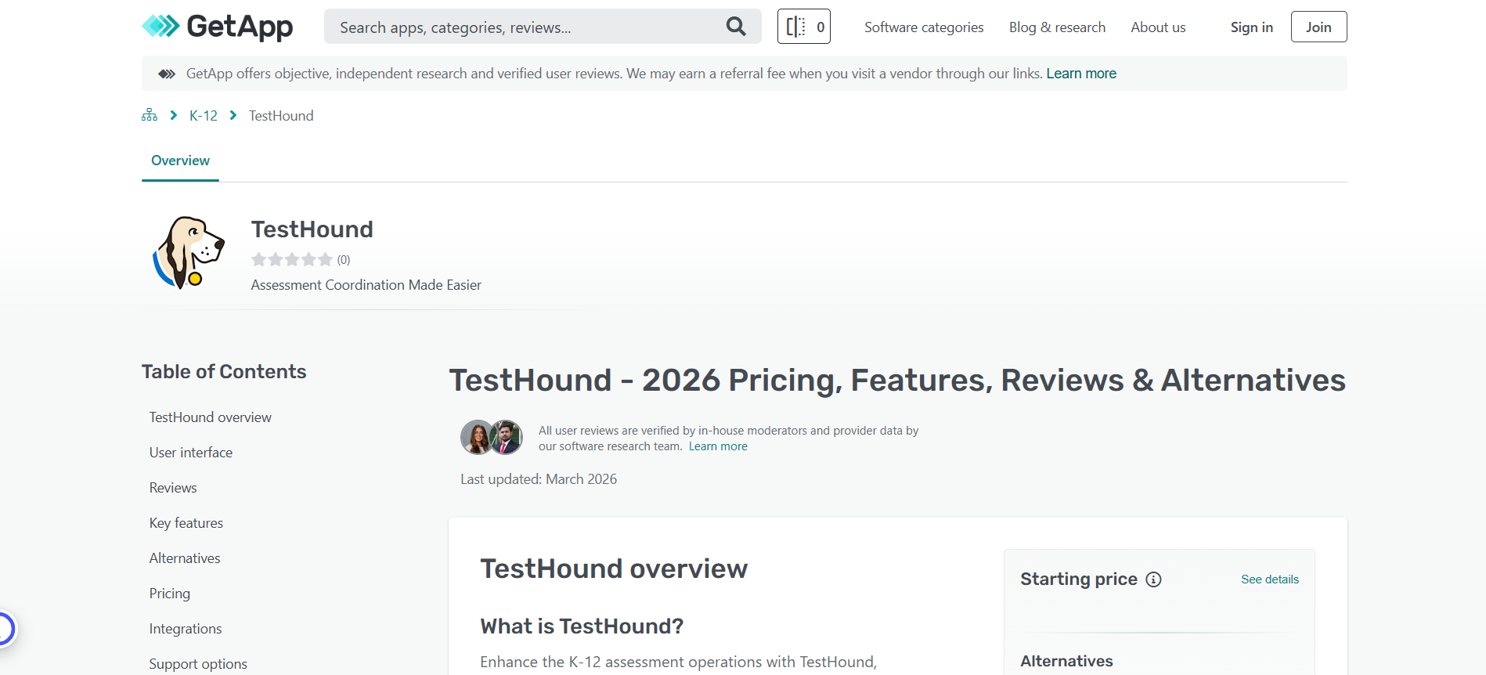This screenshot has height=675, width=1486.
Task: Open the K-12 breadcrumb link
Action: coord(204,116)
